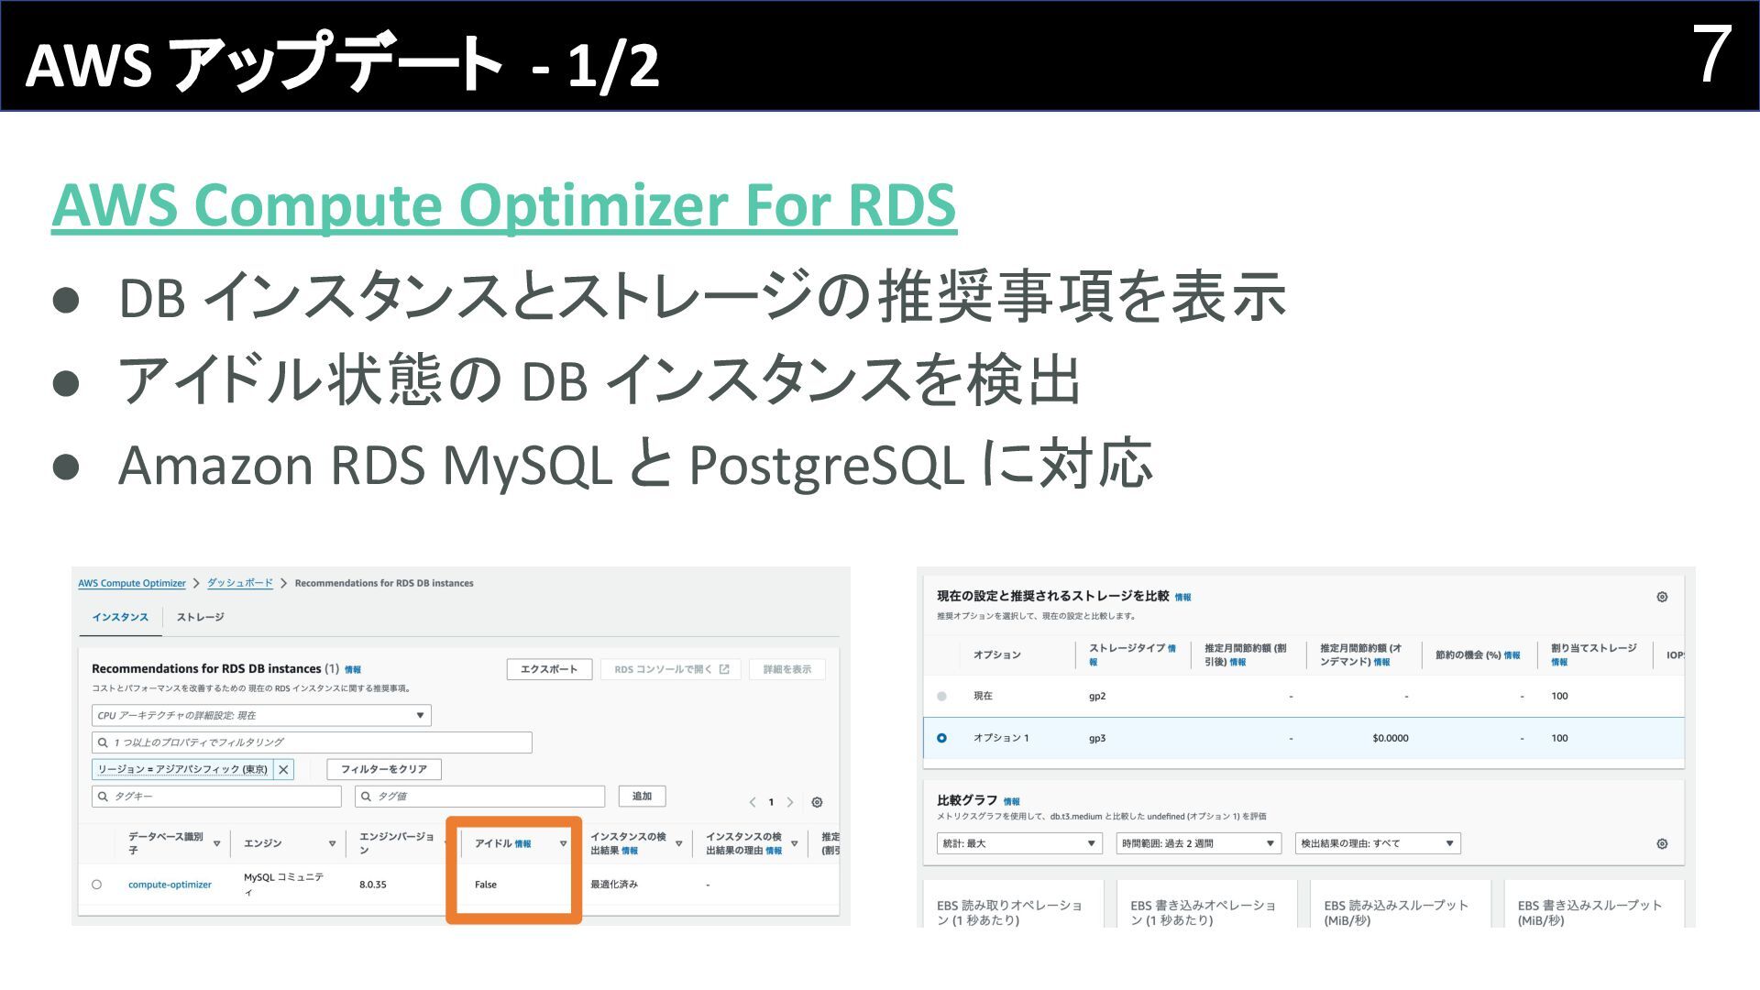Image resolution: width=1760 pixels, height=990 pixels.
Task: Click the フィルターをクリア button
Action: tap(384, 769)
